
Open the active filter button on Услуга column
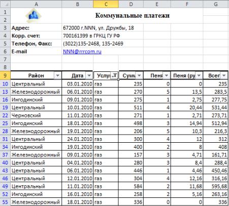coord(114,75)
